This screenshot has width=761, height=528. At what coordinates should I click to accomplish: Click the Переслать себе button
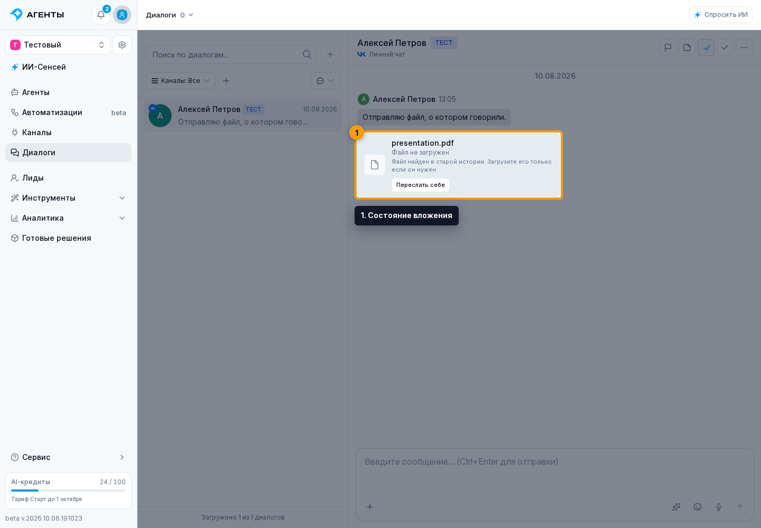(x=421, y=185)
